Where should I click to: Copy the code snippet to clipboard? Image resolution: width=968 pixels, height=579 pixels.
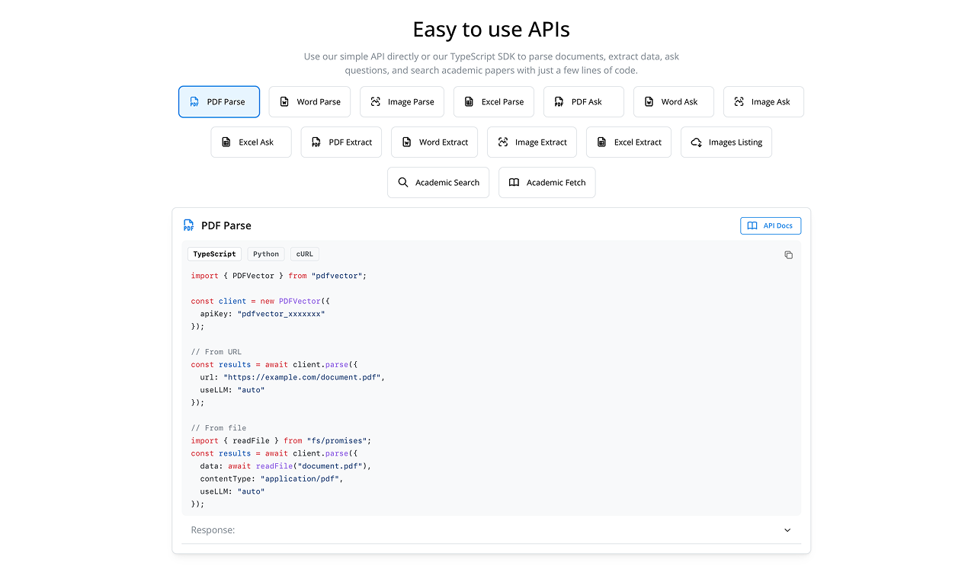[x=788, y=255]
